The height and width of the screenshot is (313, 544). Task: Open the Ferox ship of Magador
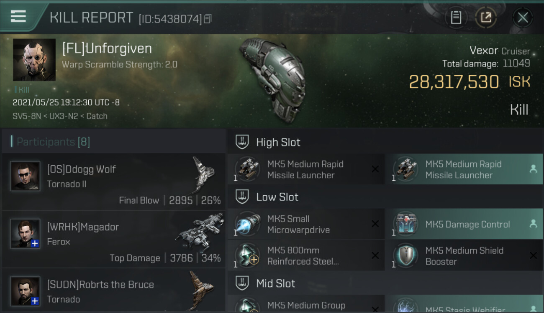tap(200, 232)
